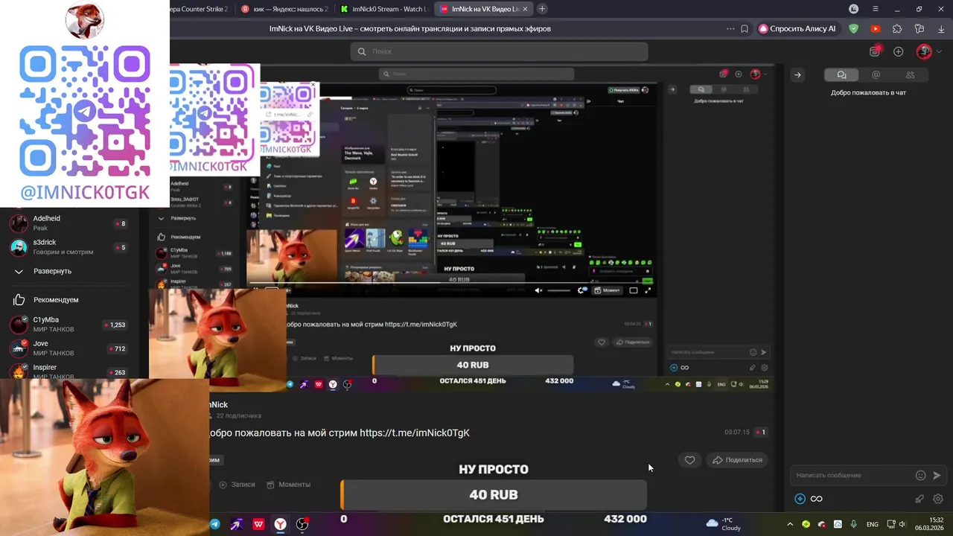Open the puzzle-piece extensions icon
This screenshot has height=536, width=953.
pyautogui.click(x=897, y=29)
